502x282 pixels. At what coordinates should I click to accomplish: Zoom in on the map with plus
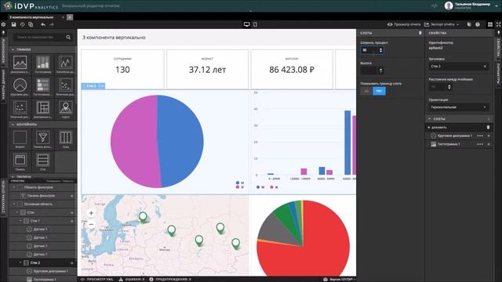[91, 213]
